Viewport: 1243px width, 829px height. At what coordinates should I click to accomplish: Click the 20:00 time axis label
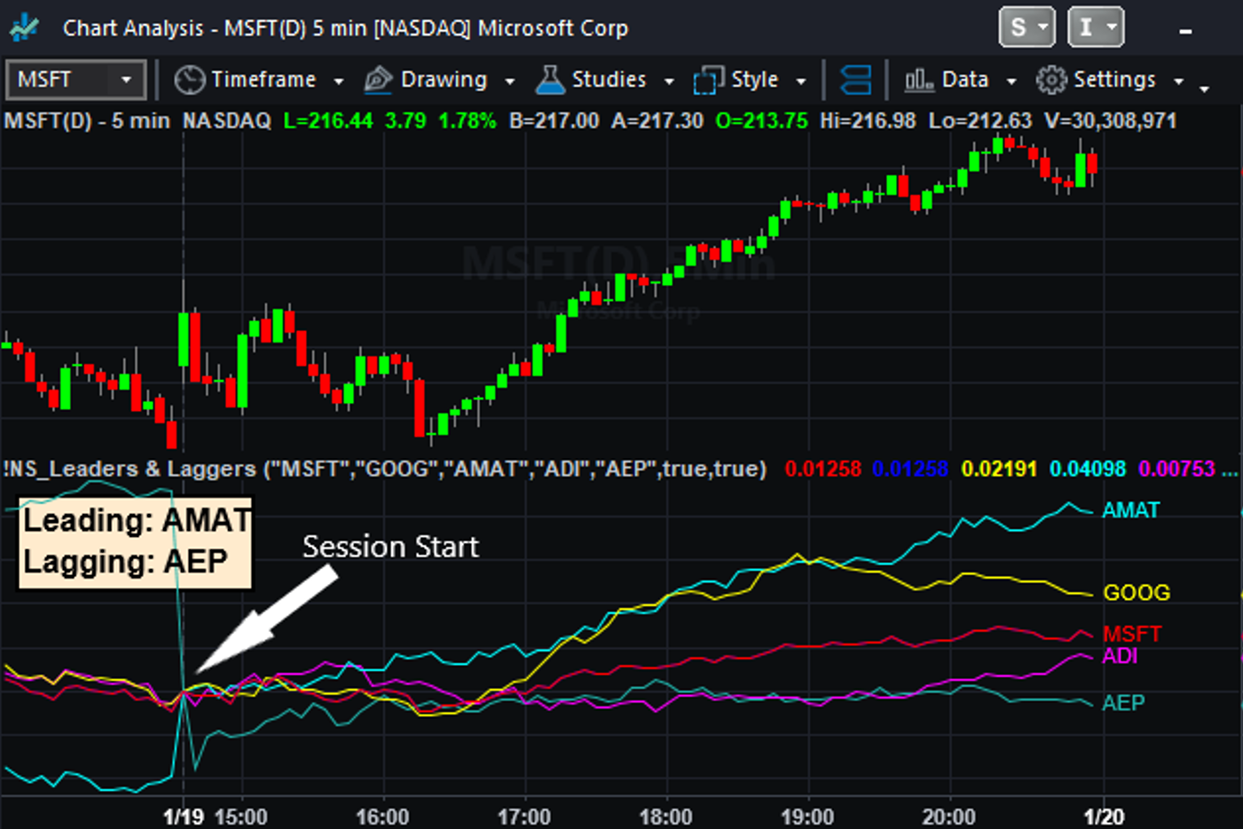(949, 817)
